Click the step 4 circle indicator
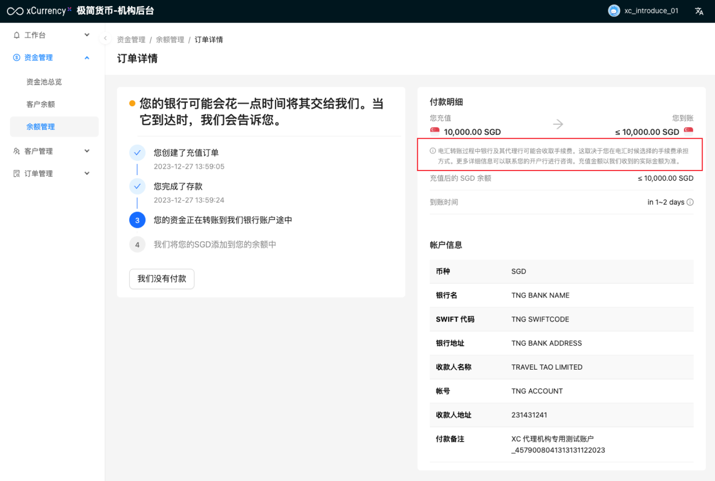 pos(137,245)
